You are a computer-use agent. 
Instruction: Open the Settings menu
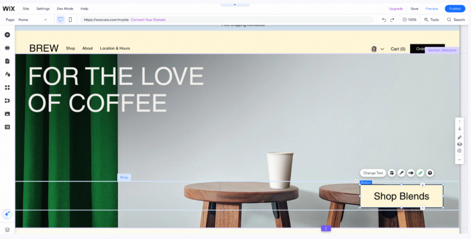point(43,9)
